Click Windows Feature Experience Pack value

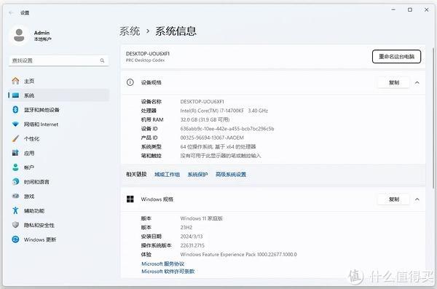pos(239,255)
